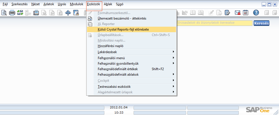Choose Külső Crystal Reports-fájl előnézete

coord(131,29)
